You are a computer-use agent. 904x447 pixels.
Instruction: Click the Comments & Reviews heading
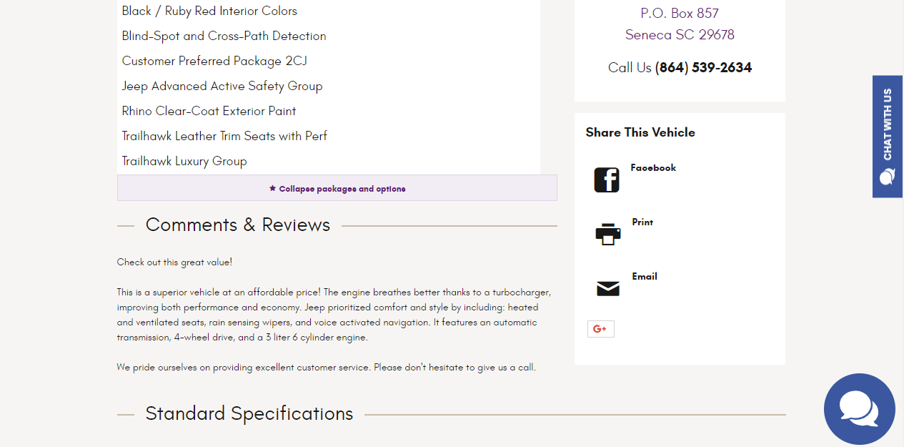click(x=238, y=225)
